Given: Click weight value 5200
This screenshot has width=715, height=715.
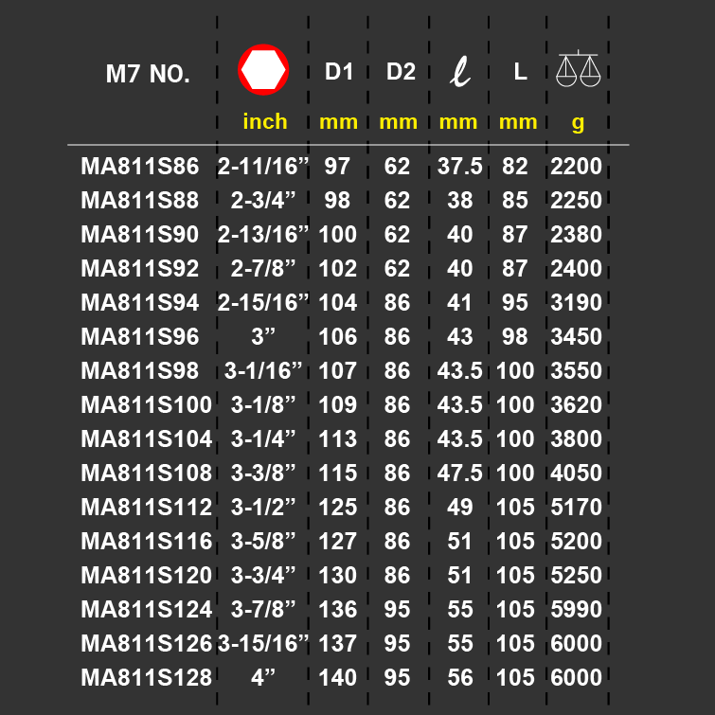Looking at the screenshot, I should 577,542.
